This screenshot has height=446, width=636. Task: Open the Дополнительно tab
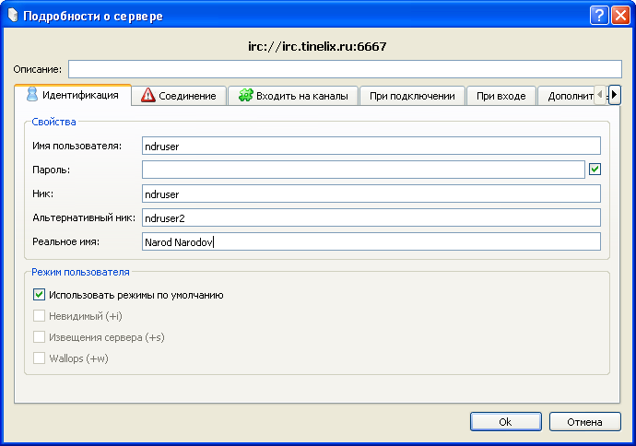click(570, 96)
